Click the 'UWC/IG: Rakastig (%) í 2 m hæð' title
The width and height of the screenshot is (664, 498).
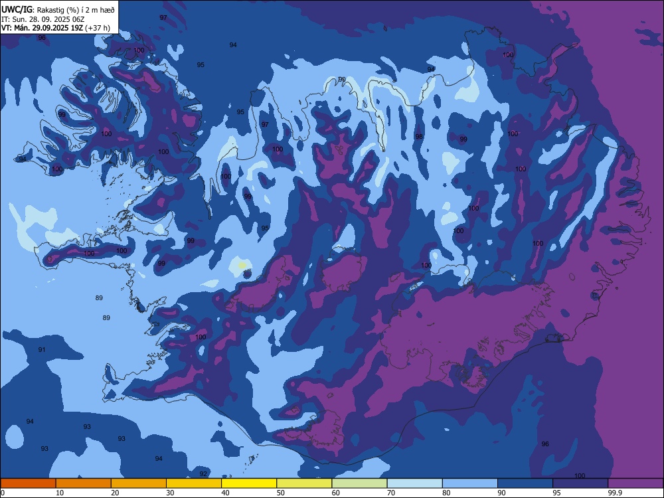pos(58,10)
